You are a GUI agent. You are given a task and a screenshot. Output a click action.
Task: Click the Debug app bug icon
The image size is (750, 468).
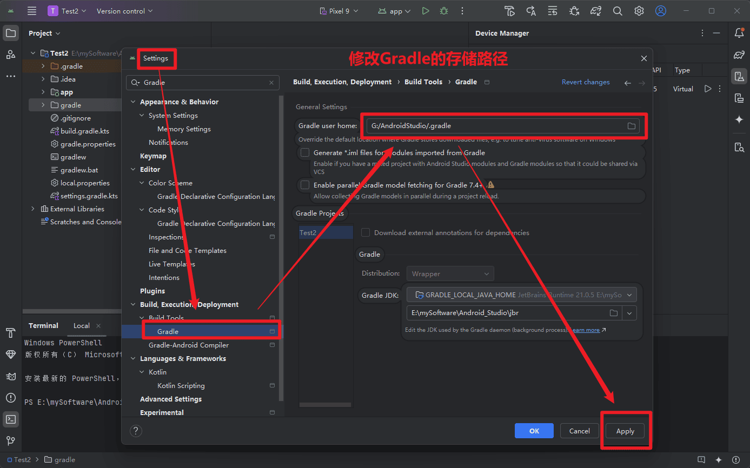(444, 11)
